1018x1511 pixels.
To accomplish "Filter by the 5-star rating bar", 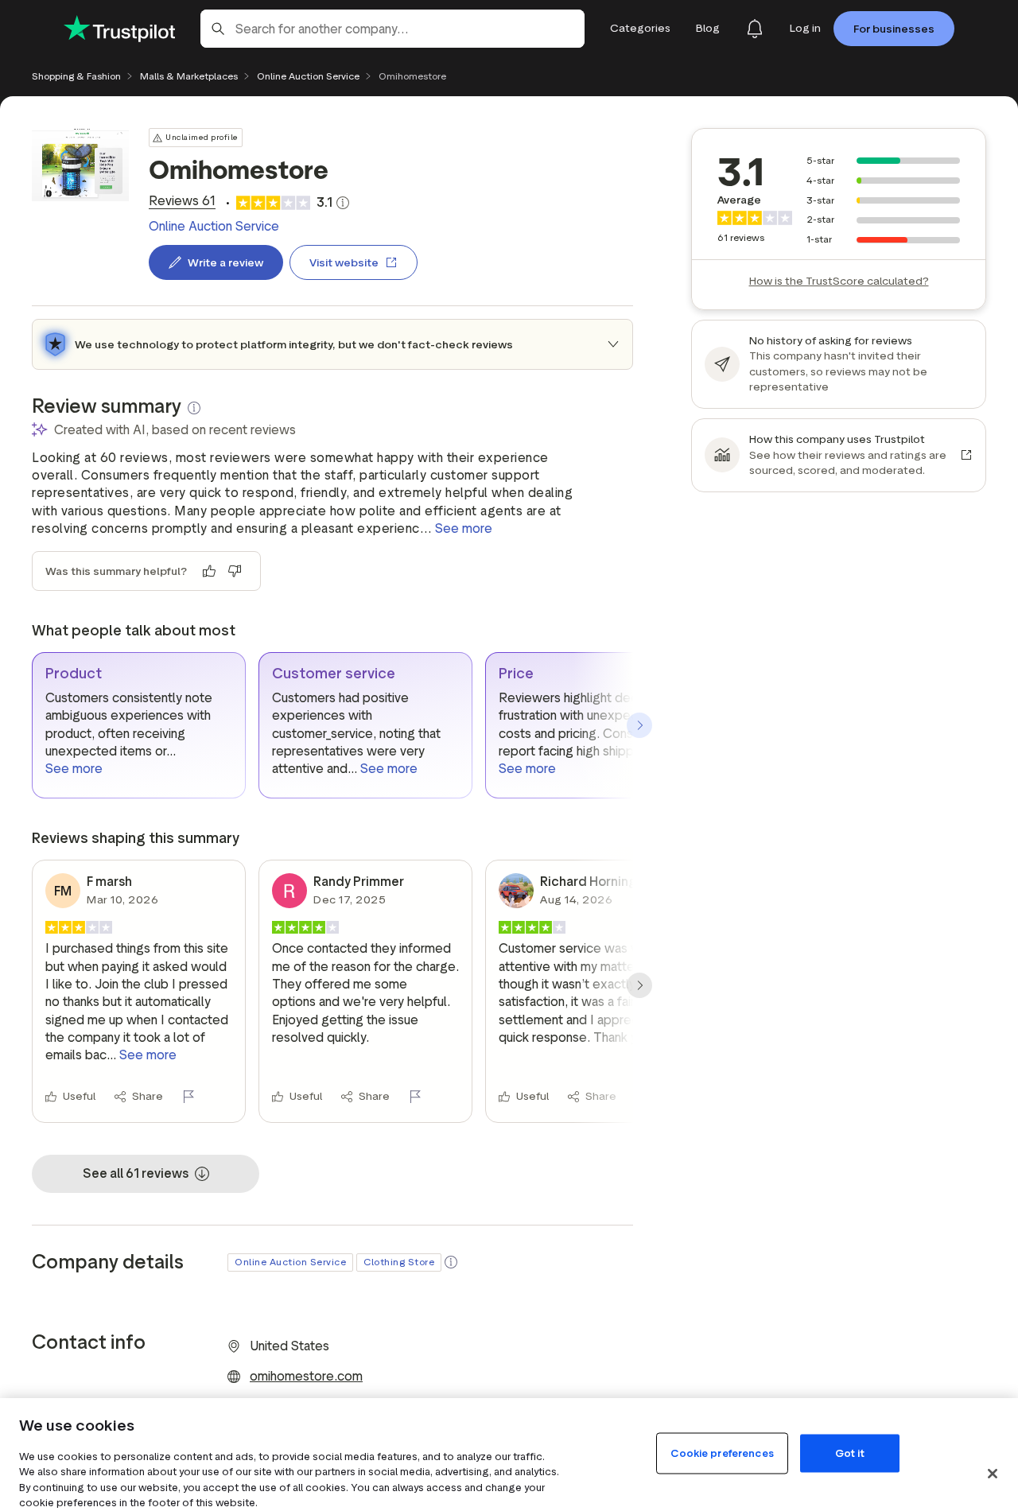I will 883,161.
